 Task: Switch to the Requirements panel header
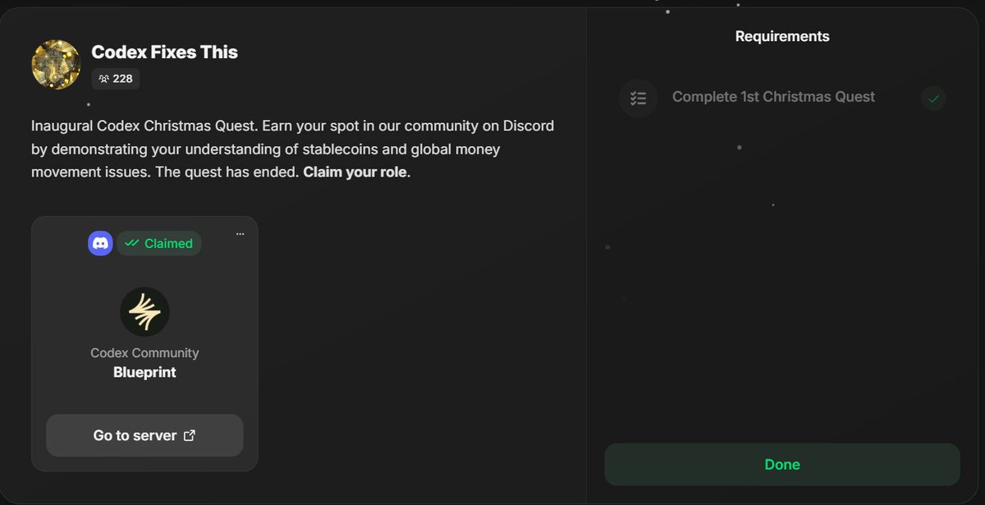tap(781, 36)
